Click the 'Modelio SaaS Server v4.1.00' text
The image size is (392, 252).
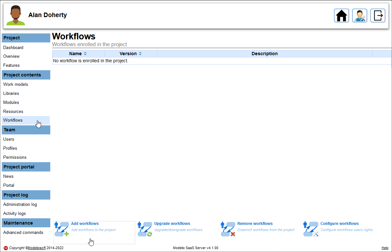[196, 248]
